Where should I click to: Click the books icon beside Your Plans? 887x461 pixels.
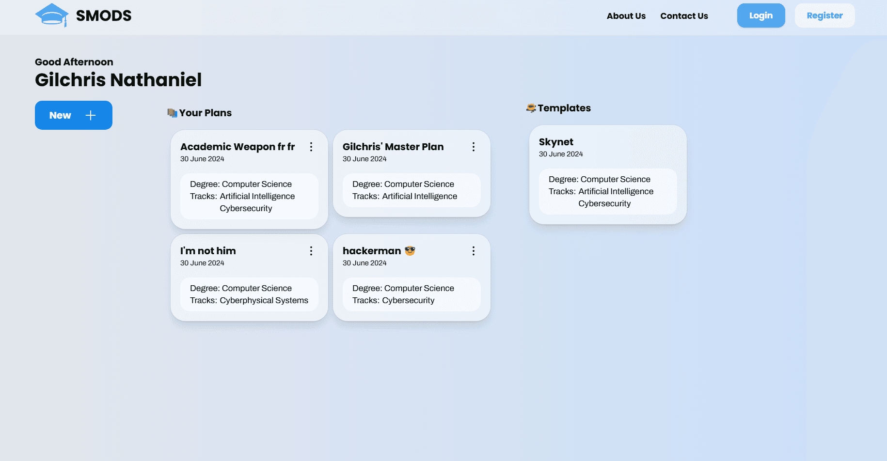click(x=172, y=113)
